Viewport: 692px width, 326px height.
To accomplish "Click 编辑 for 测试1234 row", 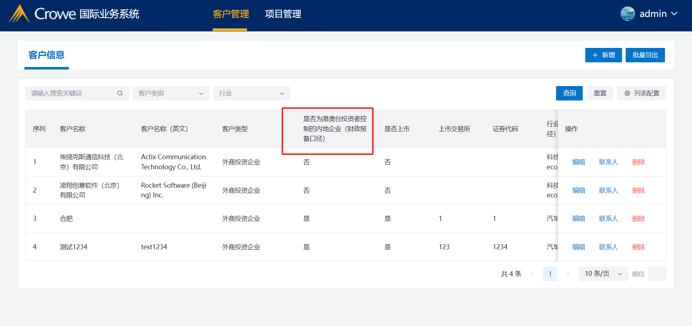I will click(578, 247).
